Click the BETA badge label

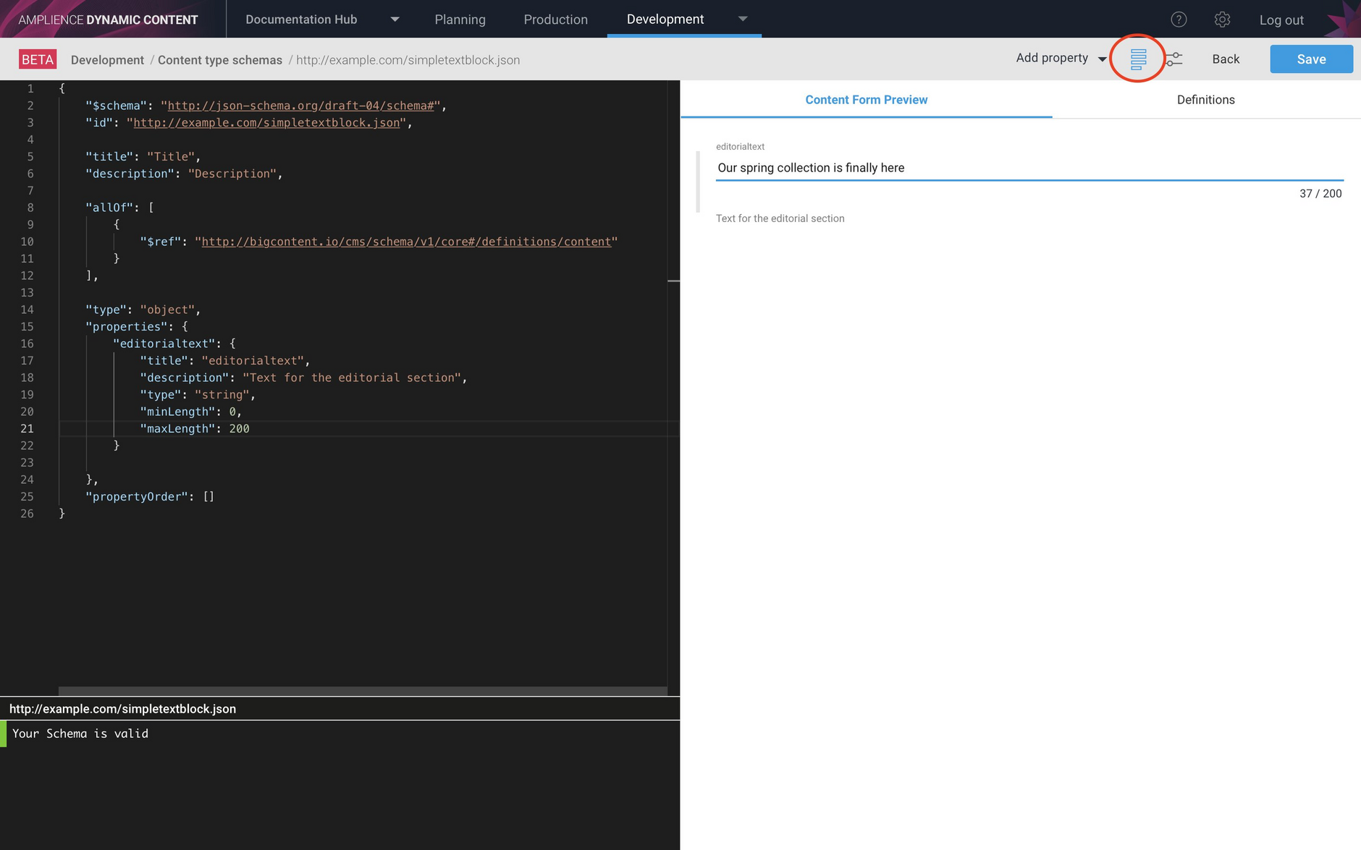38,59
